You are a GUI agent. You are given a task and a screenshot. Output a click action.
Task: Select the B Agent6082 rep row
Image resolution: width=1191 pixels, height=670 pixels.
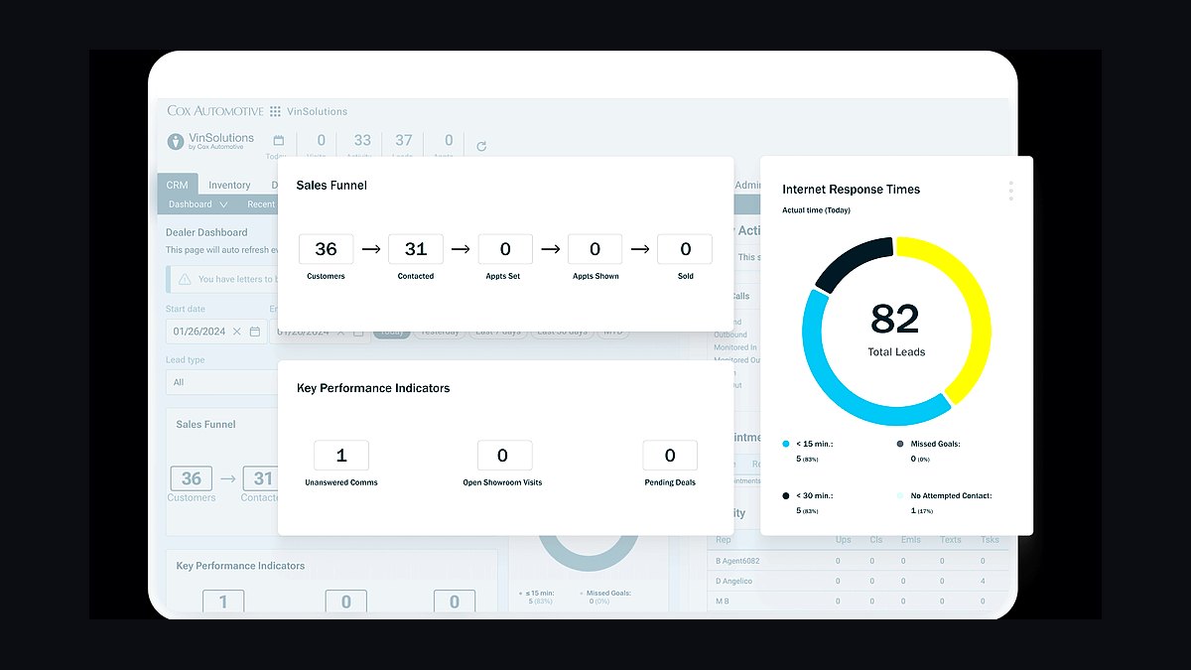tap(859, 561)
